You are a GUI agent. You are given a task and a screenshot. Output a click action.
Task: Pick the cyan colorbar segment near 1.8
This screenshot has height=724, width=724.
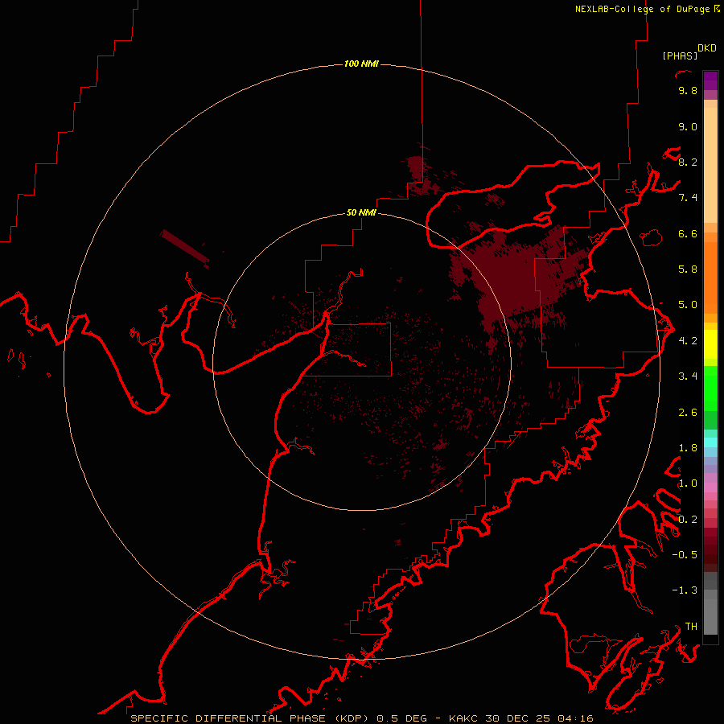[710, 442]
